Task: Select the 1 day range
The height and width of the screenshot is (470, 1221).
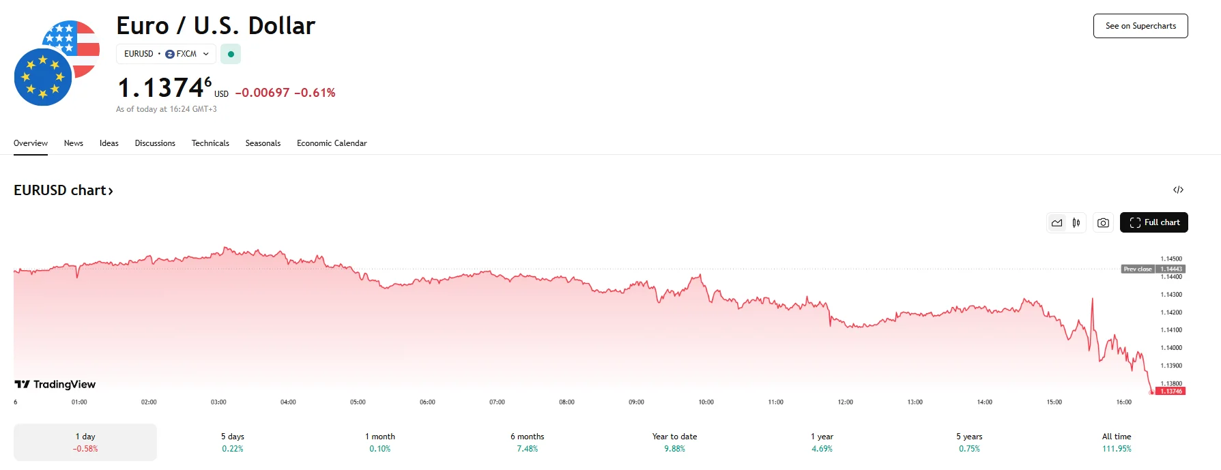Action: tap(85, 442)
